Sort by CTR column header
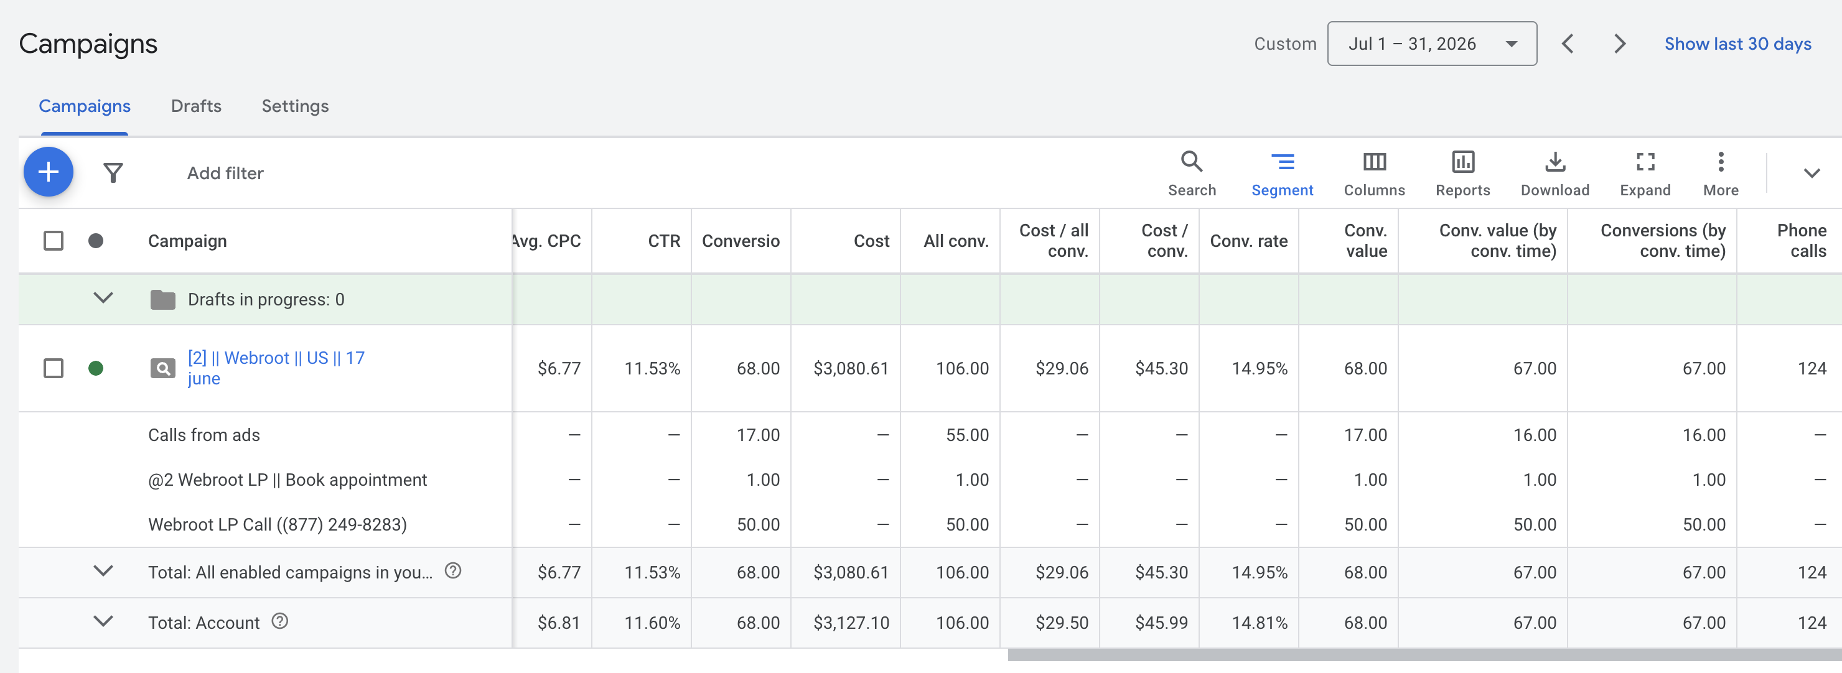1842x673 pixels. coord(663,241)
